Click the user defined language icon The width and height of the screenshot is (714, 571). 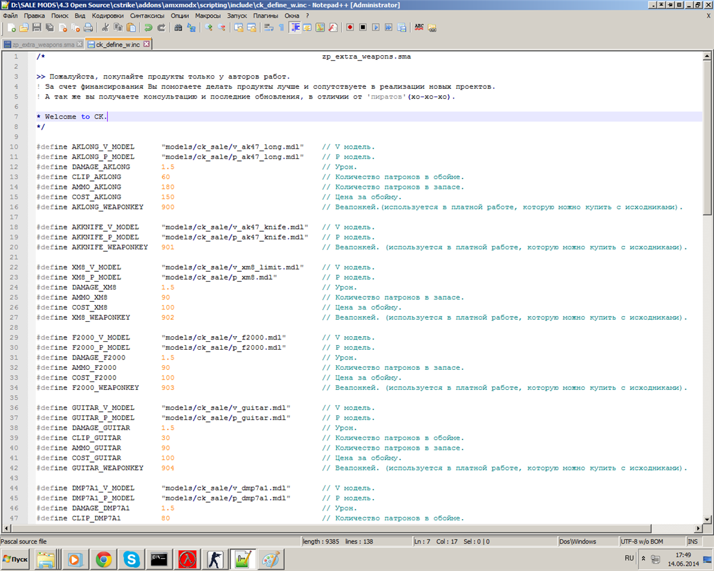pos(308,28)
